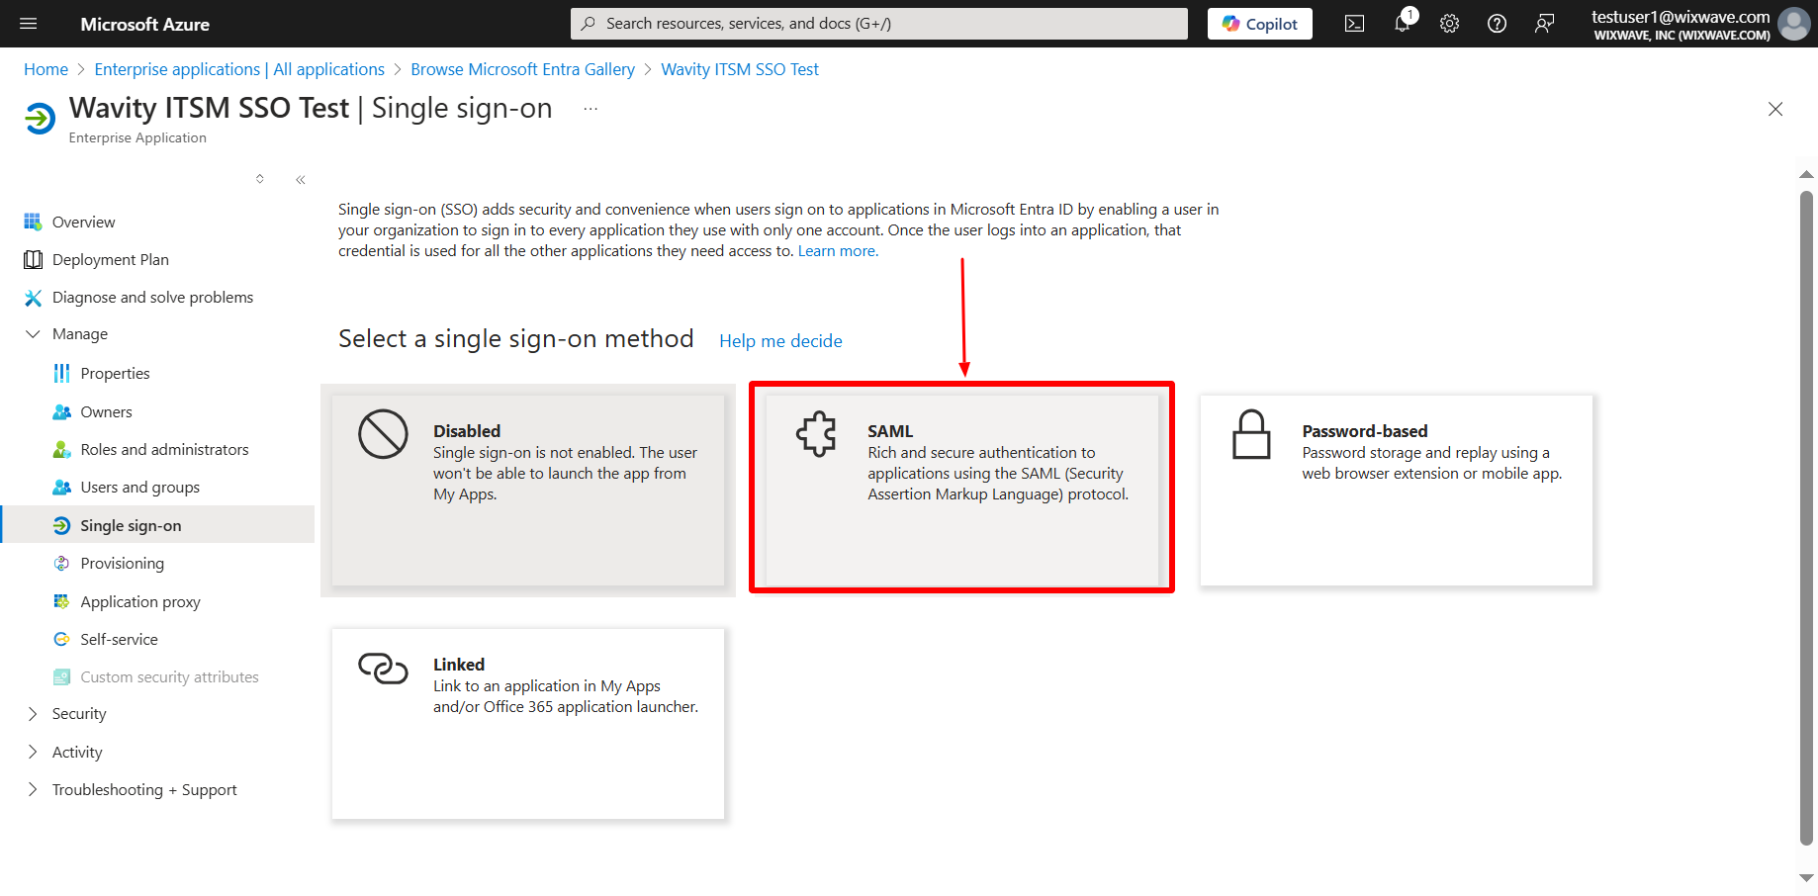Click the page scrollbar up arrow
Viewport: 1818px width, 896px height.
pos(1806,175)
